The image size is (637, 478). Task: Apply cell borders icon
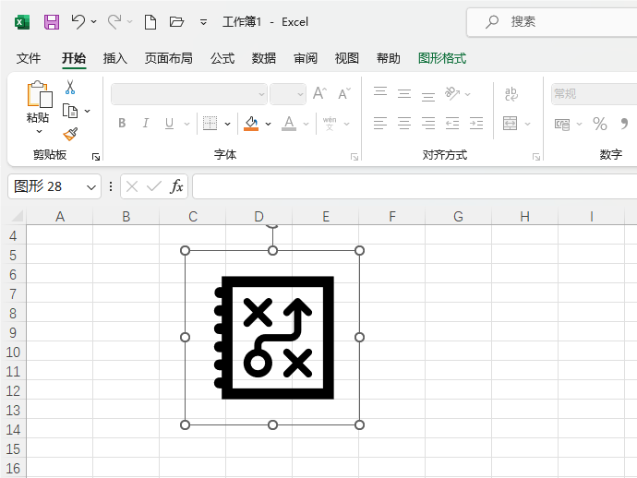(210, 123)
